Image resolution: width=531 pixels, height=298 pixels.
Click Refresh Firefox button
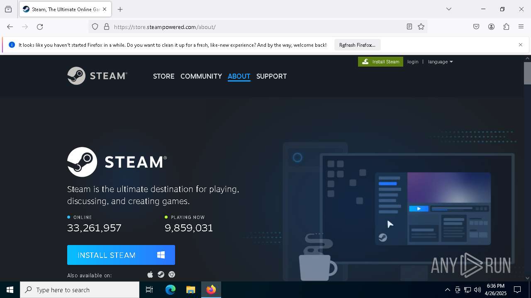pos(357,45)
